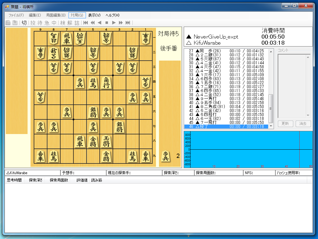Click the KifuWarabe player name in clock panel
Image resolution: width=318 pixels, height=239 pixels.
click(x=207, y=43)
